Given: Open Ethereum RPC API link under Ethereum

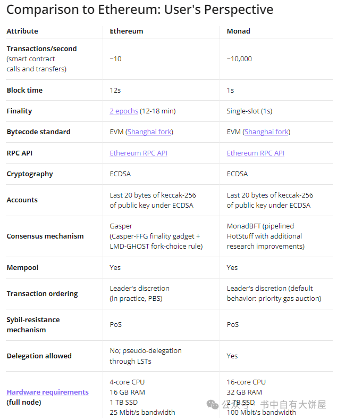Looking at the screenshot, I should [138, 153].
